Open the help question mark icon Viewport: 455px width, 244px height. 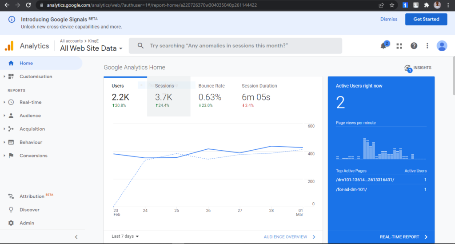click(x=414, y=45)
